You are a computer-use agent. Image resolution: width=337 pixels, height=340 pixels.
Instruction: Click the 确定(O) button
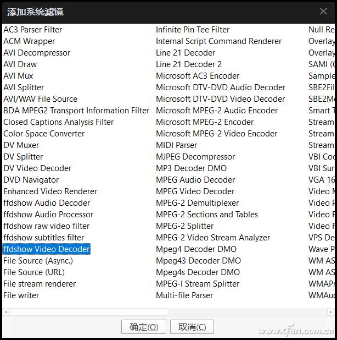click(x=144, y=327)
